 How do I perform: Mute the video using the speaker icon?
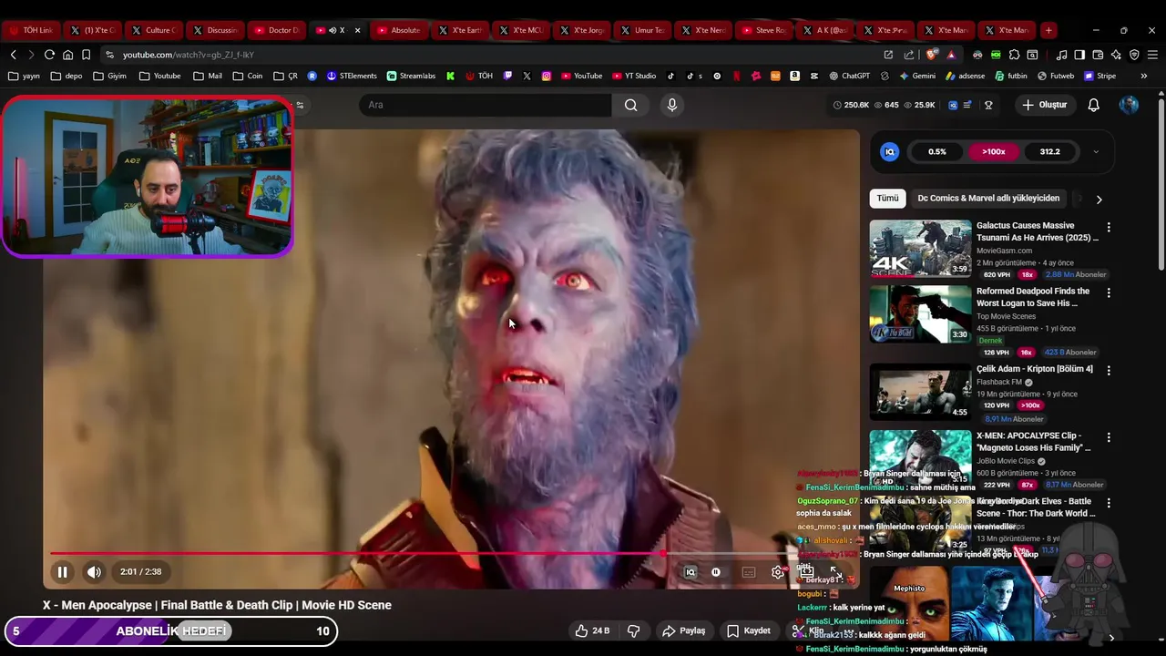(94, 572)
